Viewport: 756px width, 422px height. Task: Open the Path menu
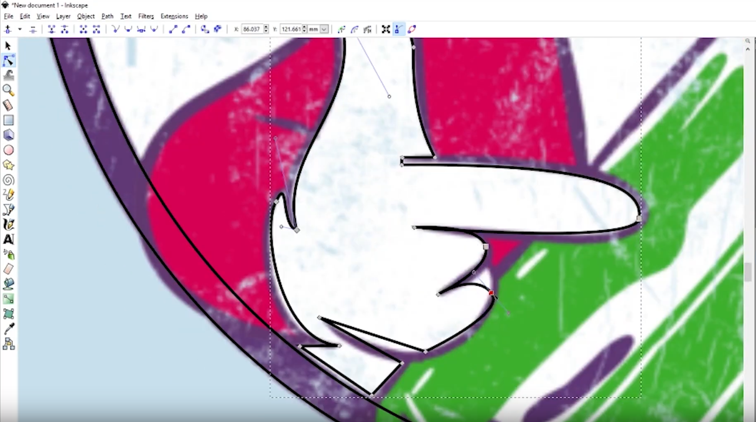108,16
